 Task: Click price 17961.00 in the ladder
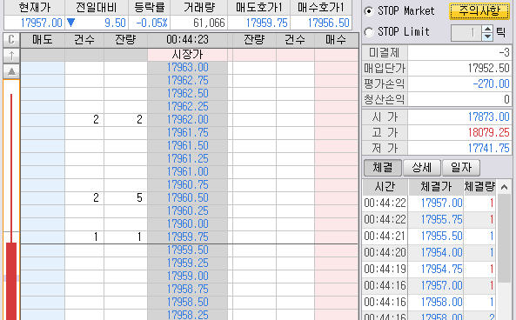pos(188,172)
